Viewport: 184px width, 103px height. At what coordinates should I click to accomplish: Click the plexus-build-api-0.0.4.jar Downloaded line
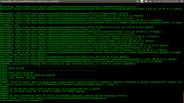pyautogui.click(x=84, y=46)
